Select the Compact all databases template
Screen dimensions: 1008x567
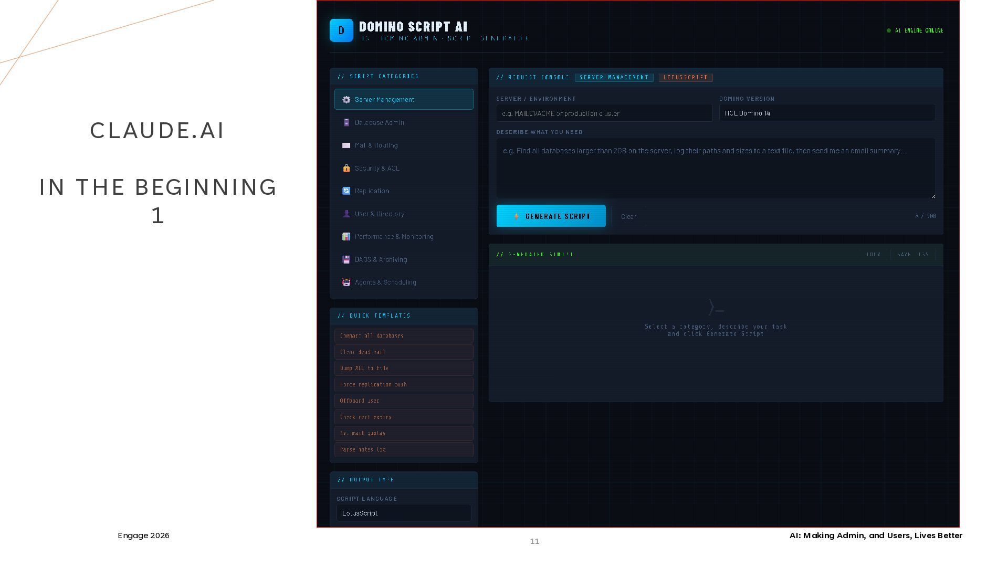click(x=403, y=336)
